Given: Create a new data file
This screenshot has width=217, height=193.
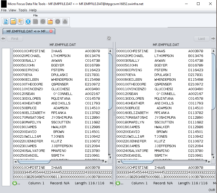Looking at the screenshot, I should click(x=6, y=21).
